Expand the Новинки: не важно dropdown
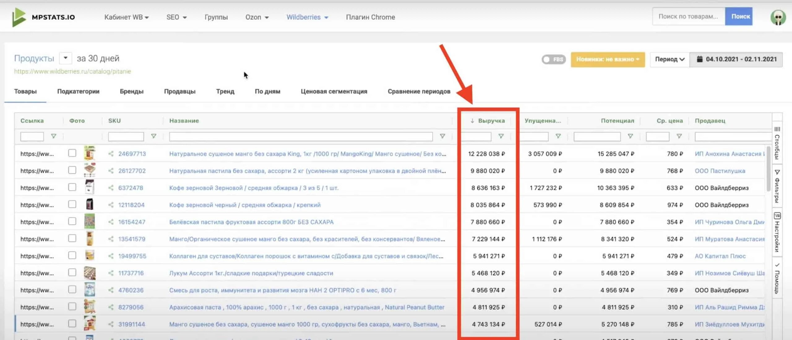The height and width of the screenshot is (340, 792). 608,59
